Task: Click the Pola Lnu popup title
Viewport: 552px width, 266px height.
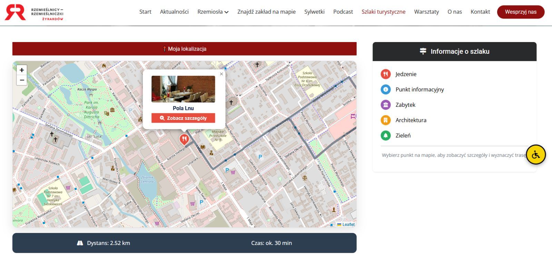Action: pyautogui.click(x=183, y=108)
